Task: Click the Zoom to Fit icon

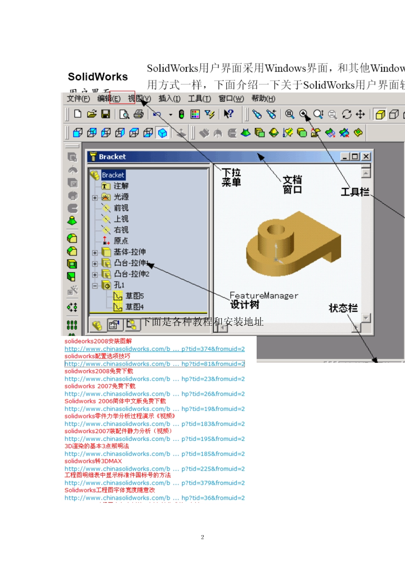Action: pyautogui.click(x=290, y=114)
